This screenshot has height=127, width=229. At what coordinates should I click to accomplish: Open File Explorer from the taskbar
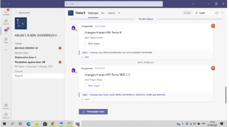click(37, 124)
